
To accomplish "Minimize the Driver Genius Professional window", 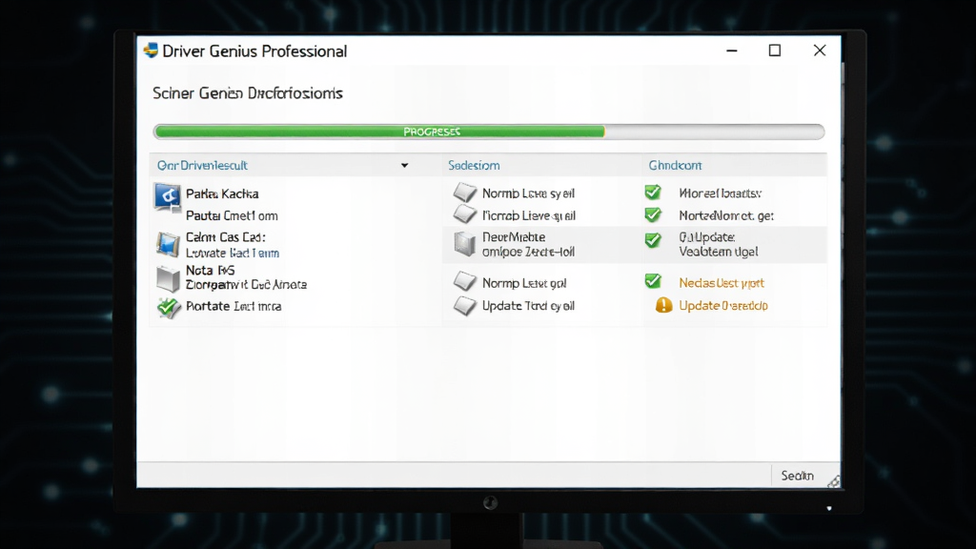I will pos(732,51).
